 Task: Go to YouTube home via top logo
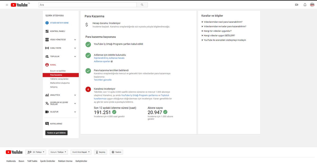point(19,5)
